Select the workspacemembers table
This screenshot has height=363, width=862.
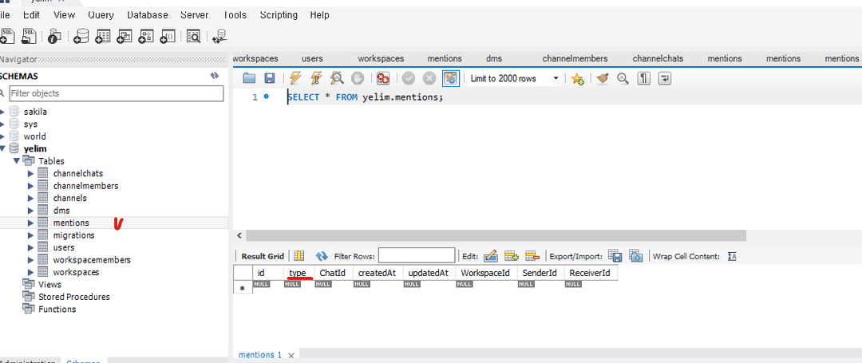point(92,260)
